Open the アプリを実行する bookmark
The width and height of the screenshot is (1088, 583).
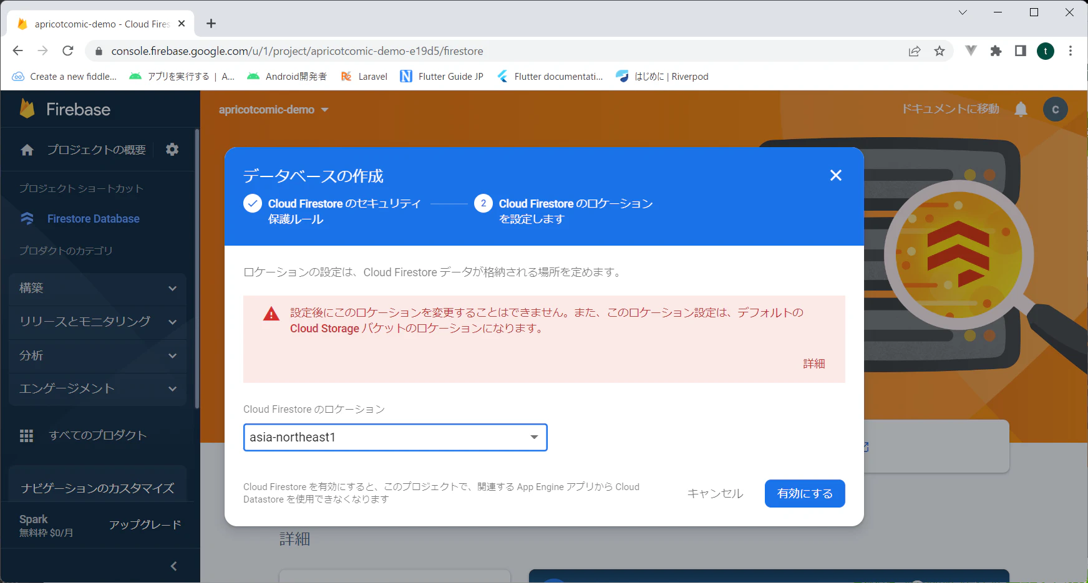[x=182, y=76]
